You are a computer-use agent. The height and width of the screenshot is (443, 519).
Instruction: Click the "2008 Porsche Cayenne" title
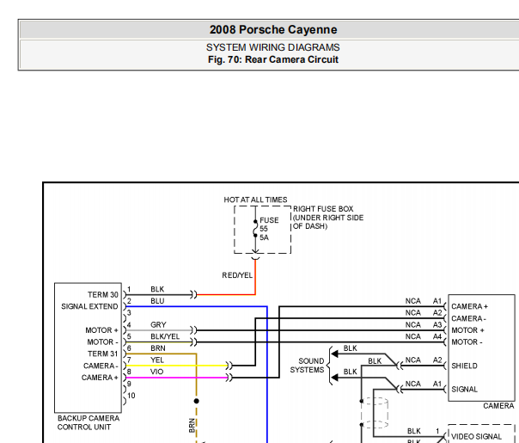coord(273,29)
